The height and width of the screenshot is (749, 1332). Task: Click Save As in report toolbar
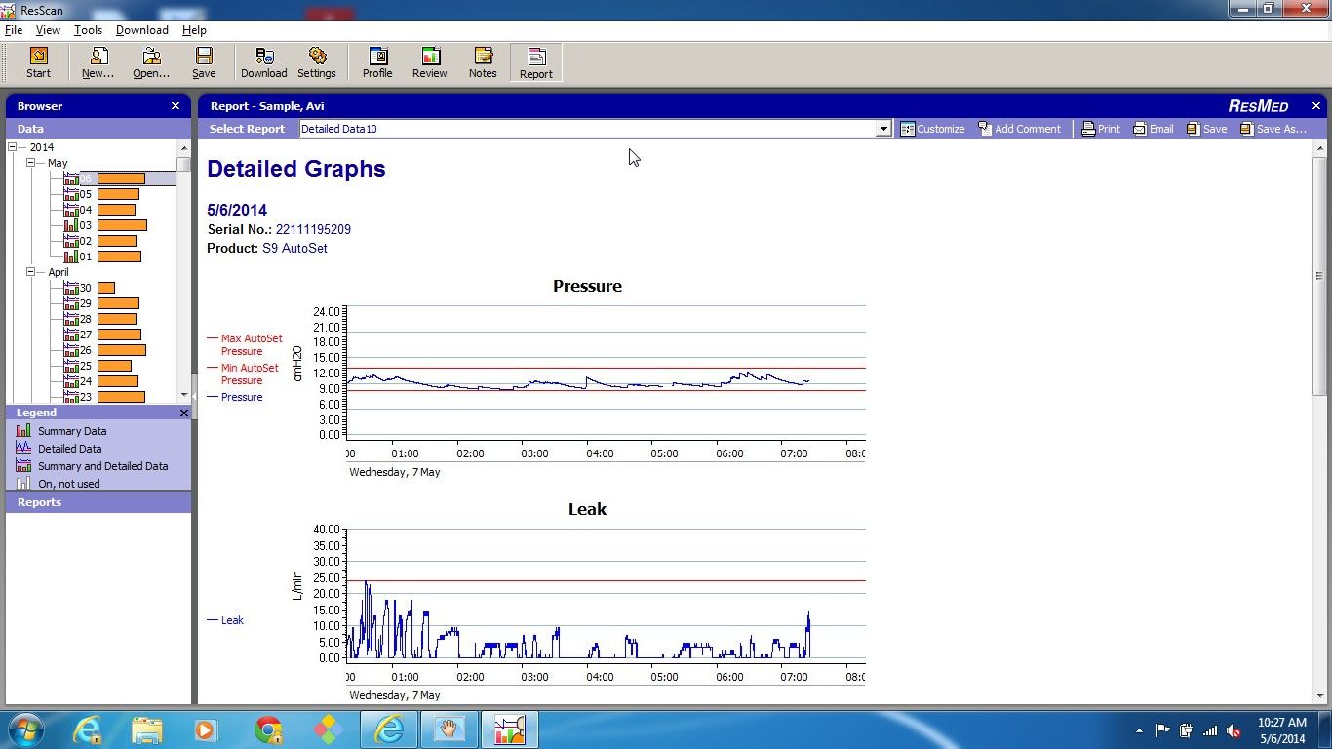coord(1273,129)
